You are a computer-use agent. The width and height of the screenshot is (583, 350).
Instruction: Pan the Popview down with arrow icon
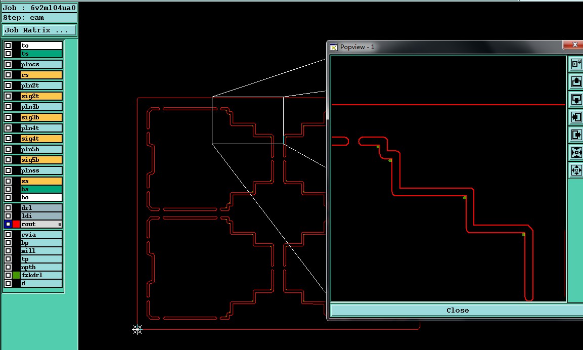(576, 99)
